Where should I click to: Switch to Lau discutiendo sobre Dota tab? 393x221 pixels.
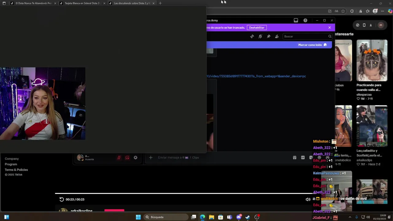[131, 3]
